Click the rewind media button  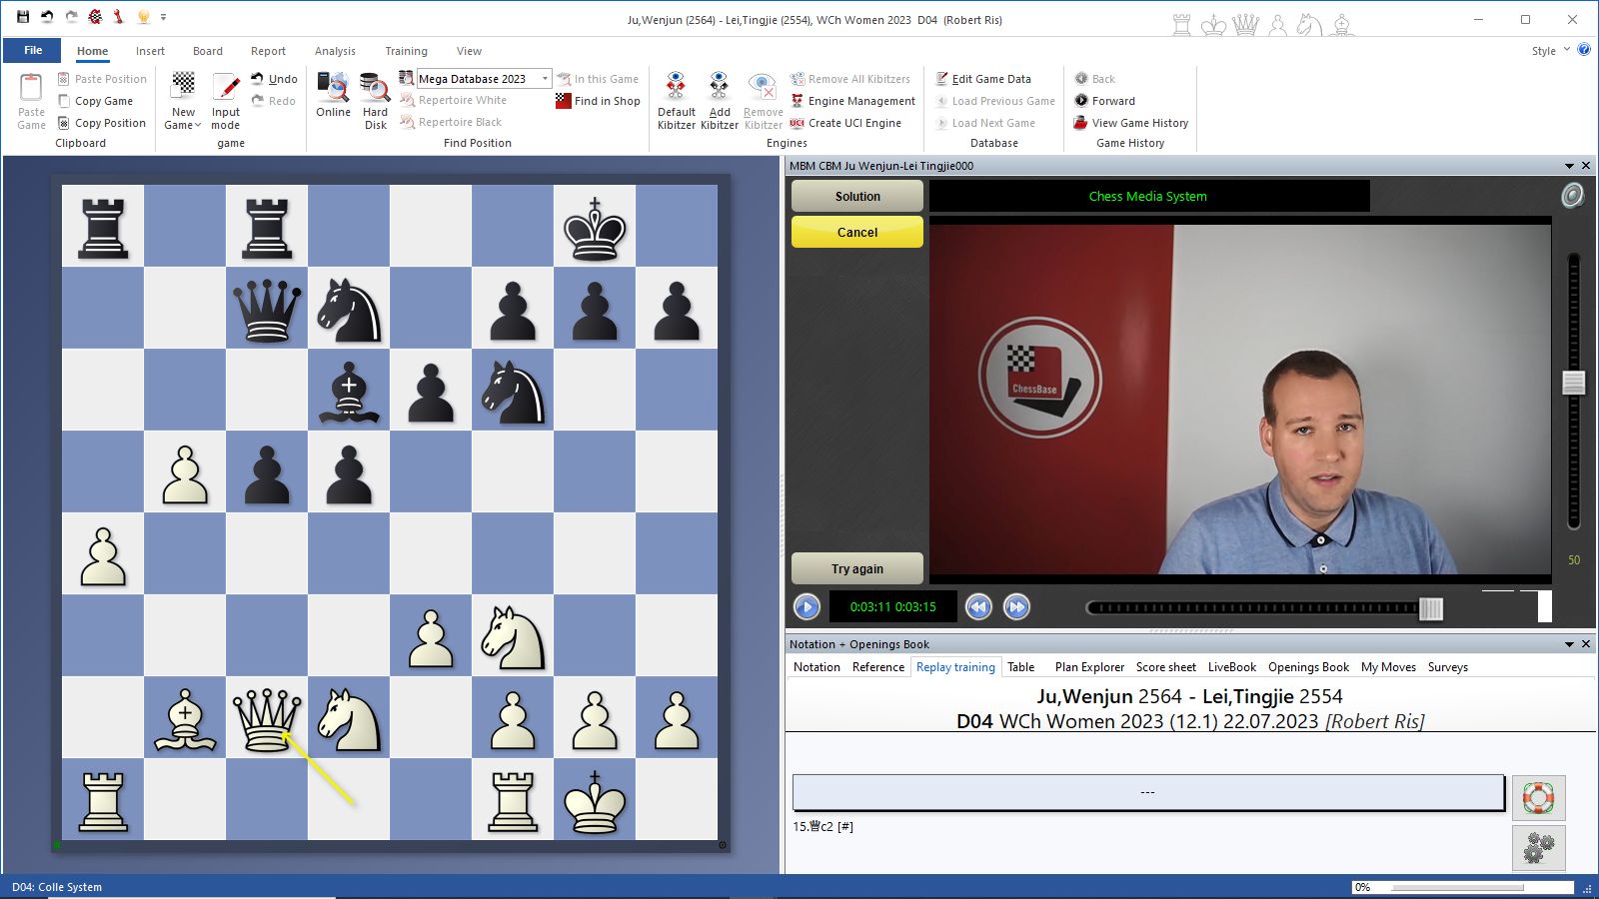(978, 606)
